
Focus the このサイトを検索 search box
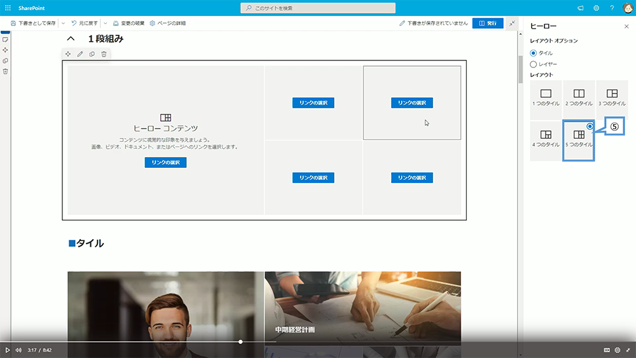(317, 8)
